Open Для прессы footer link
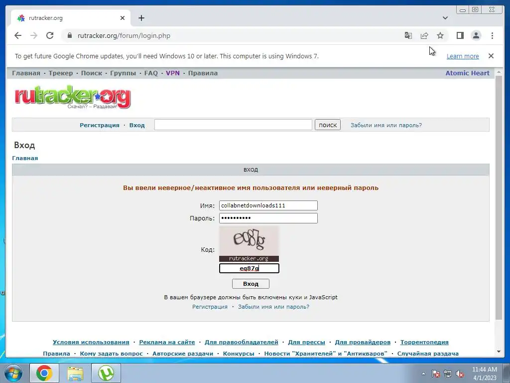510x383 pixels. (x=306, y=342)
